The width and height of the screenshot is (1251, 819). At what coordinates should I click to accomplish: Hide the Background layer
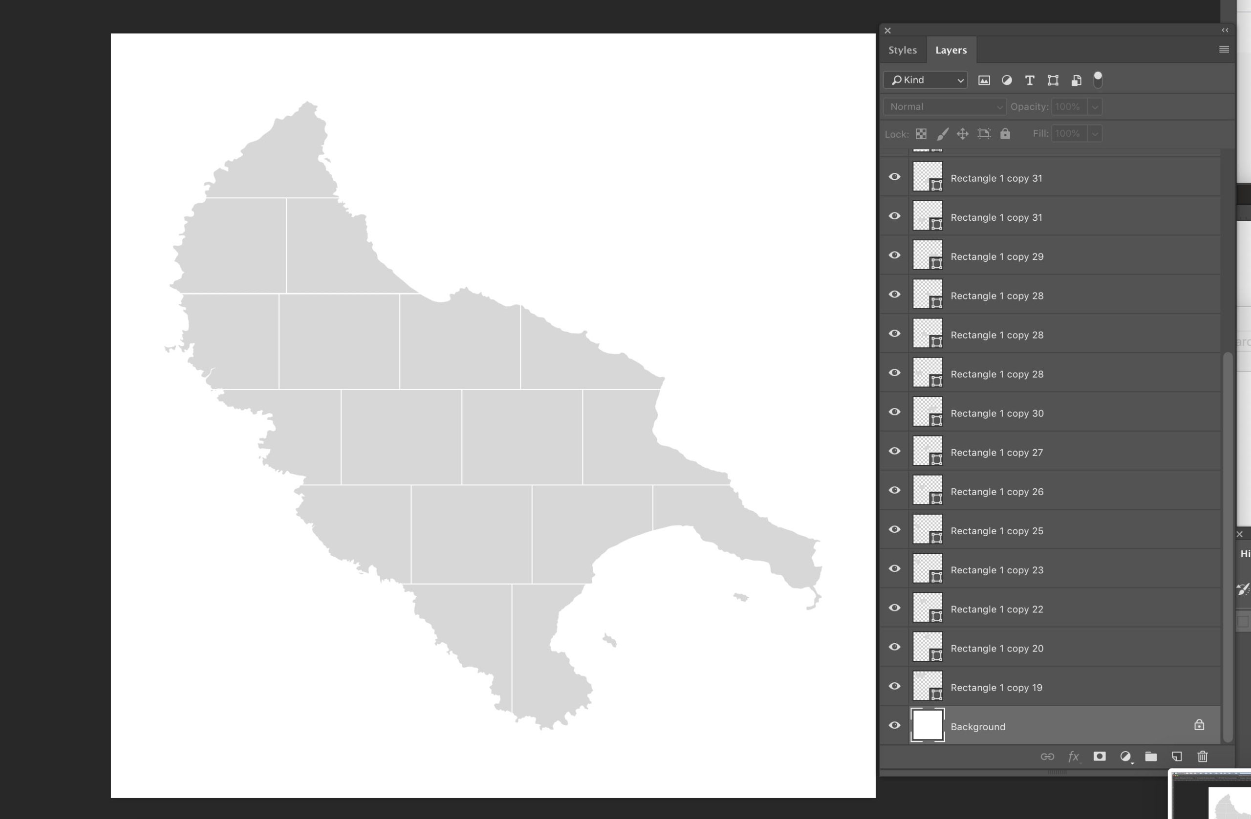[x=895, y=726]
